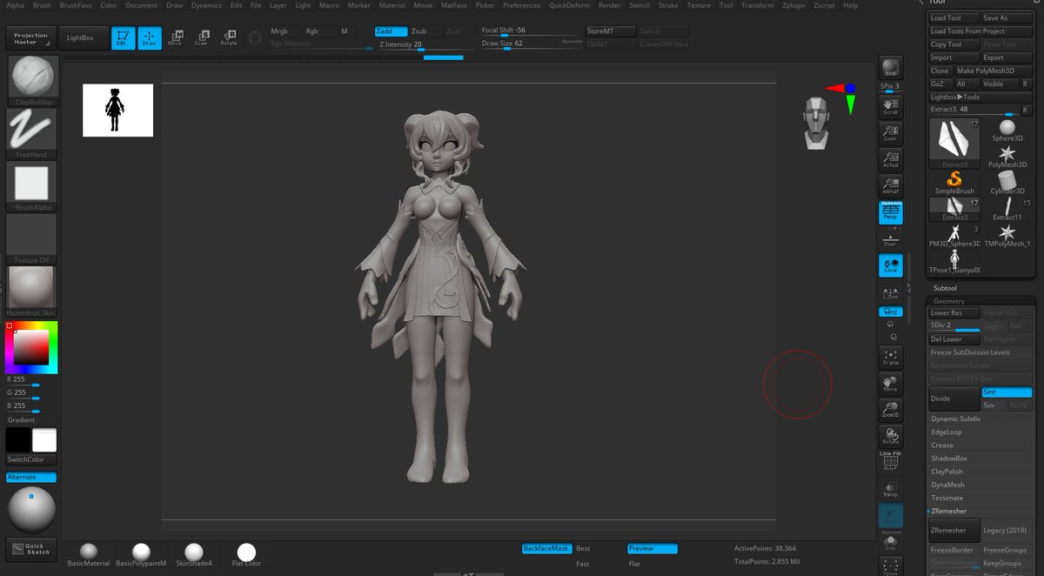The height and width of the screenshot is (576, 1044).
Task: Expand Dynamic Subdiv section
Action: (x=956, y=419)
